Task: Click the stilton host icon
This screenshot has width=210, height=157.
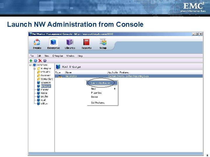Action: click(x=38, y=104)
